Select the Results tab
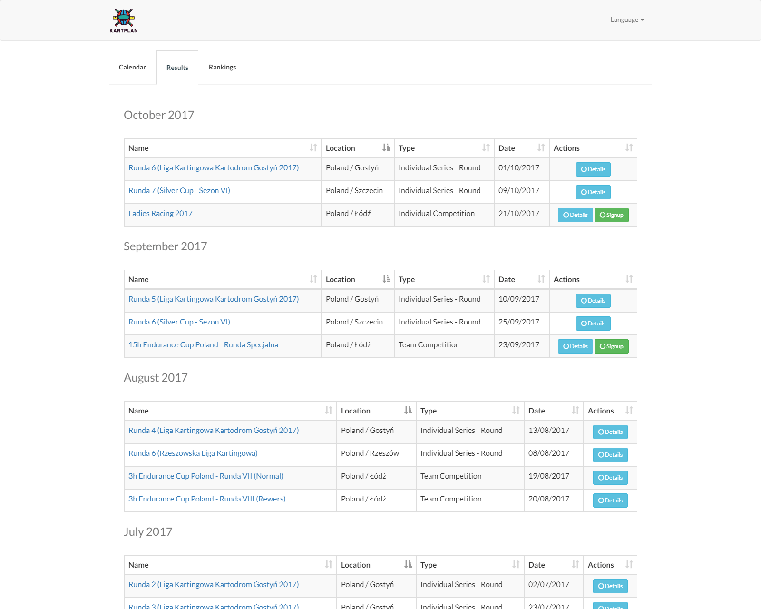 point(177,68)
